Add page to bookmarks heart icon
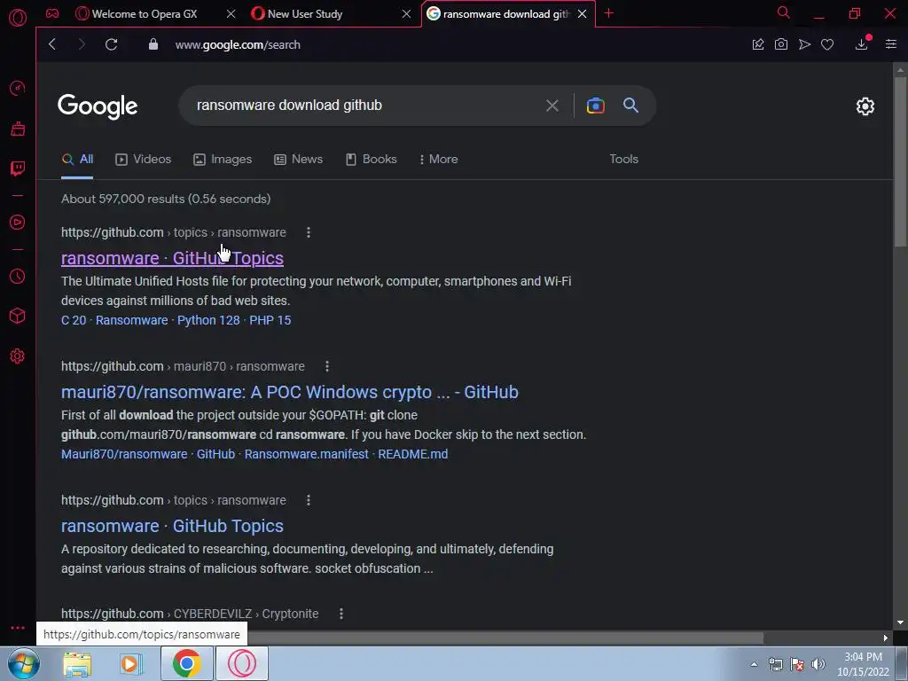 [827, 44]
